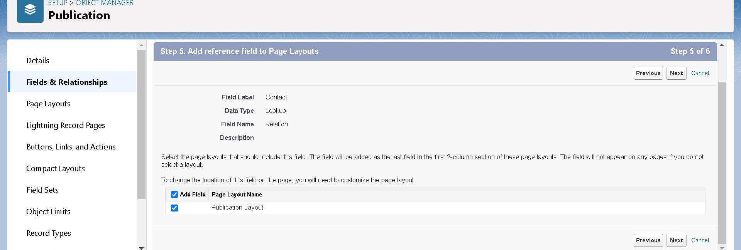Open Record Types section
Image resolution: width=741 pixels, height=250 pixels.
click(49, 233)
